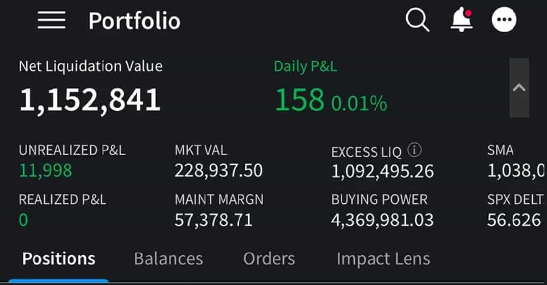
Task: Tap the Unrealized P&L value 11,998
Action: coord(46,171)
